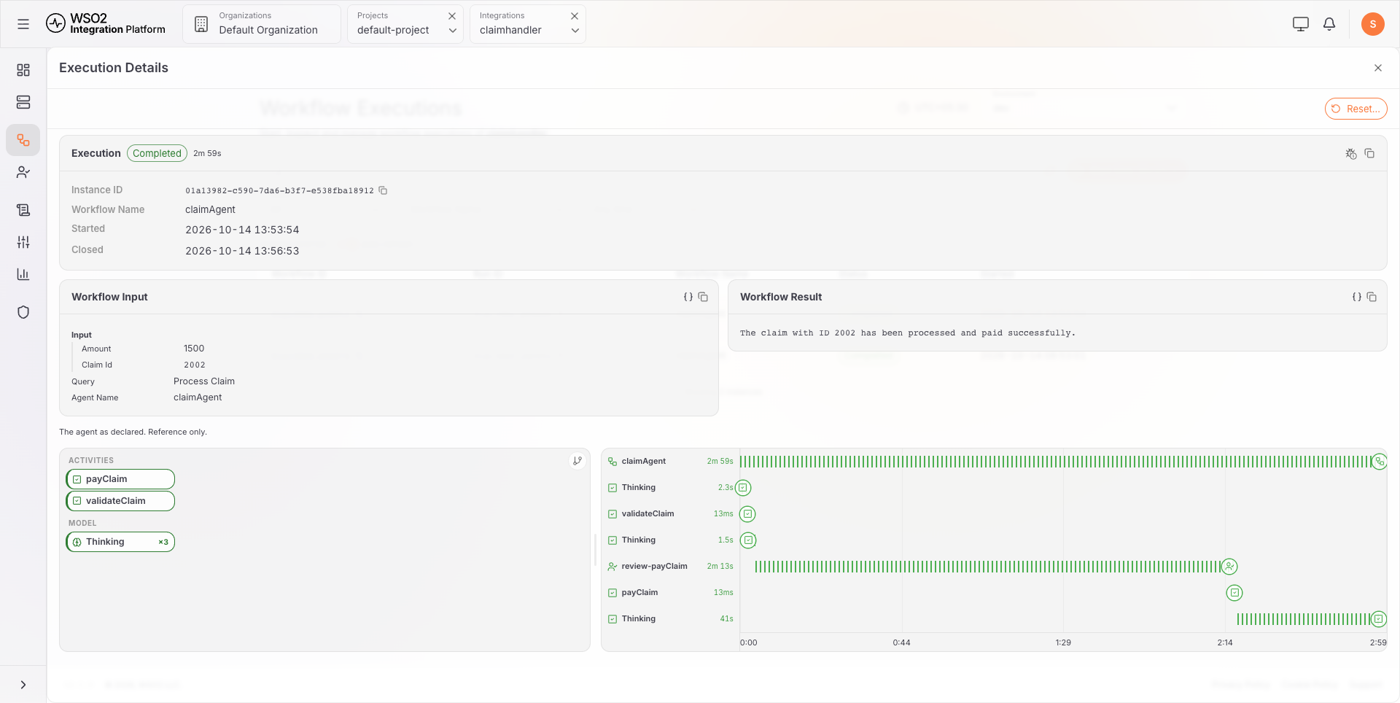Open the sliders configuration sidebar icon
Viewport: 1400px width, 703px height.
pyautogui.click(x=23, y=242)
